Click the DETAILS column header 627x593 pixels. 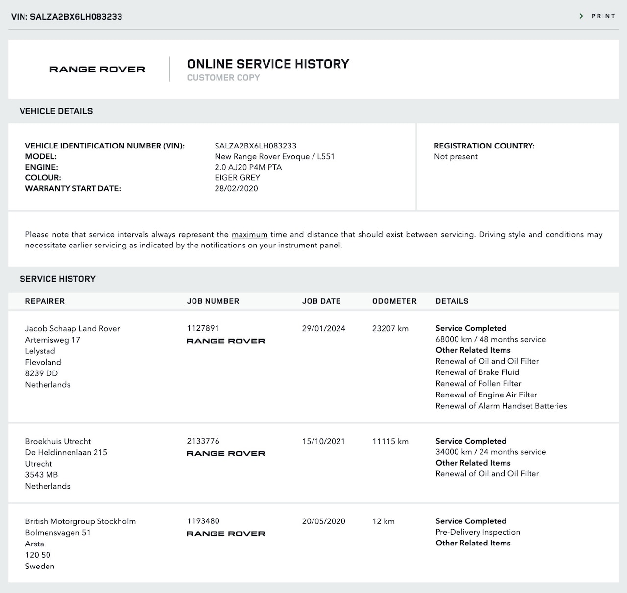tap(452, 301)
